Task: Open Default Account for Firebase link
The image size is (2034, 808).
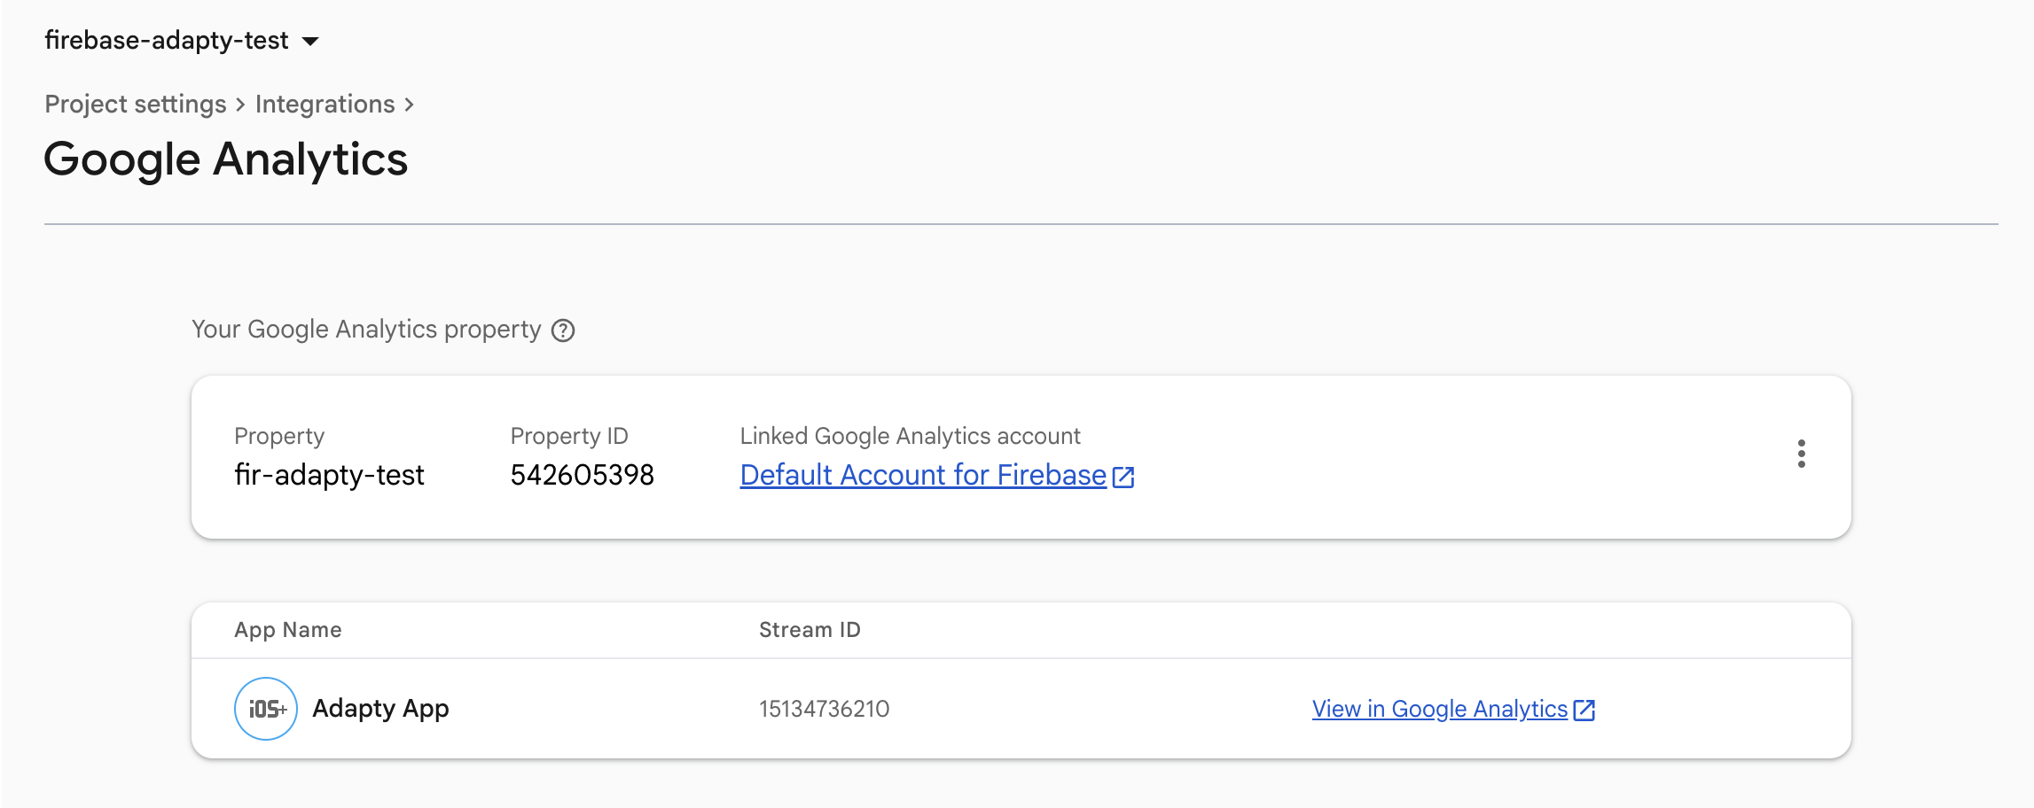Action: [x=923, y=476]
